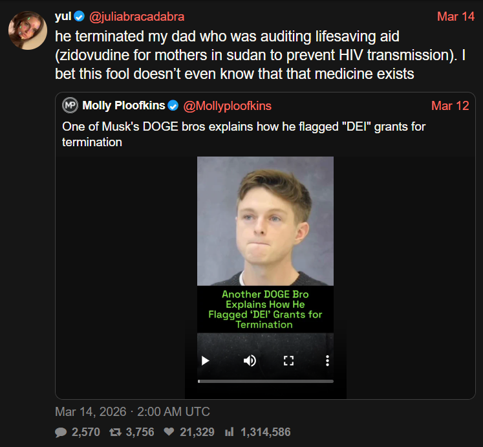Mute the video volume
The image size is (483, 447).
pyautogui.click(x=250, y=361)
